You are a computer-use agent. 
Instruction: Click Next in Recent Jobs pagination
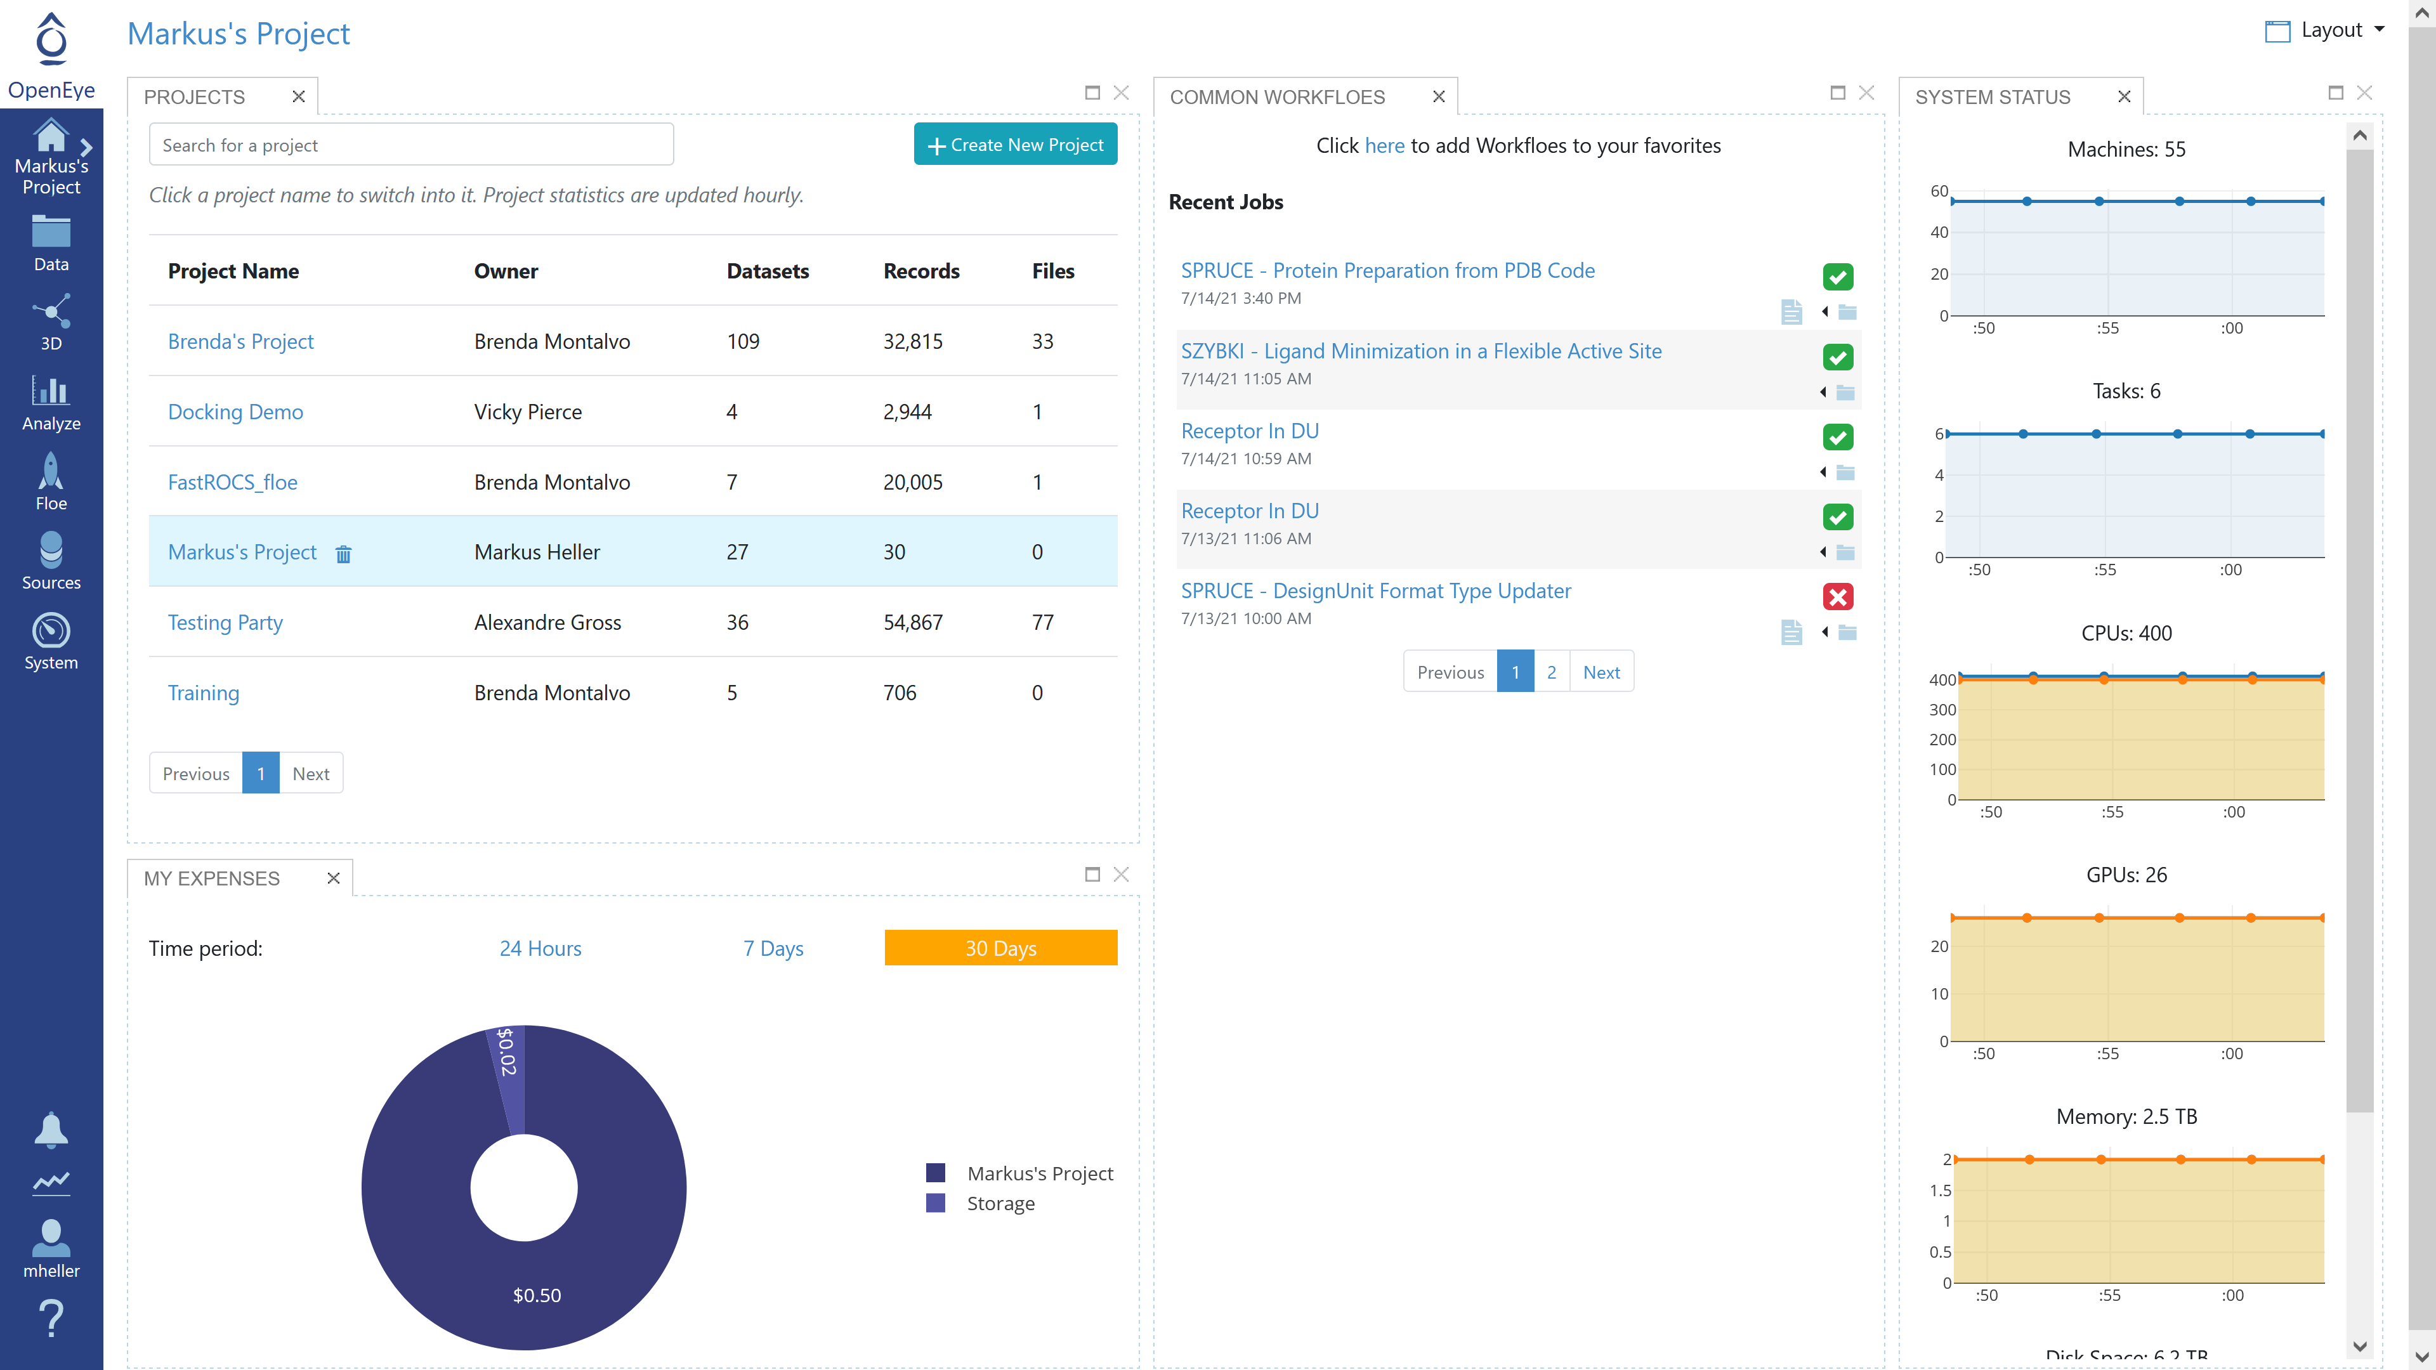click(1601, 671)
